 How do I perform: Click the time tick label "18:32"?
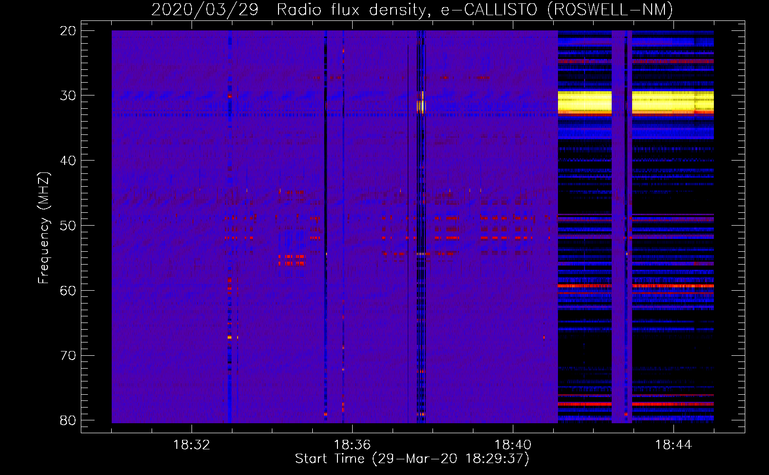(x=192, y=445)
